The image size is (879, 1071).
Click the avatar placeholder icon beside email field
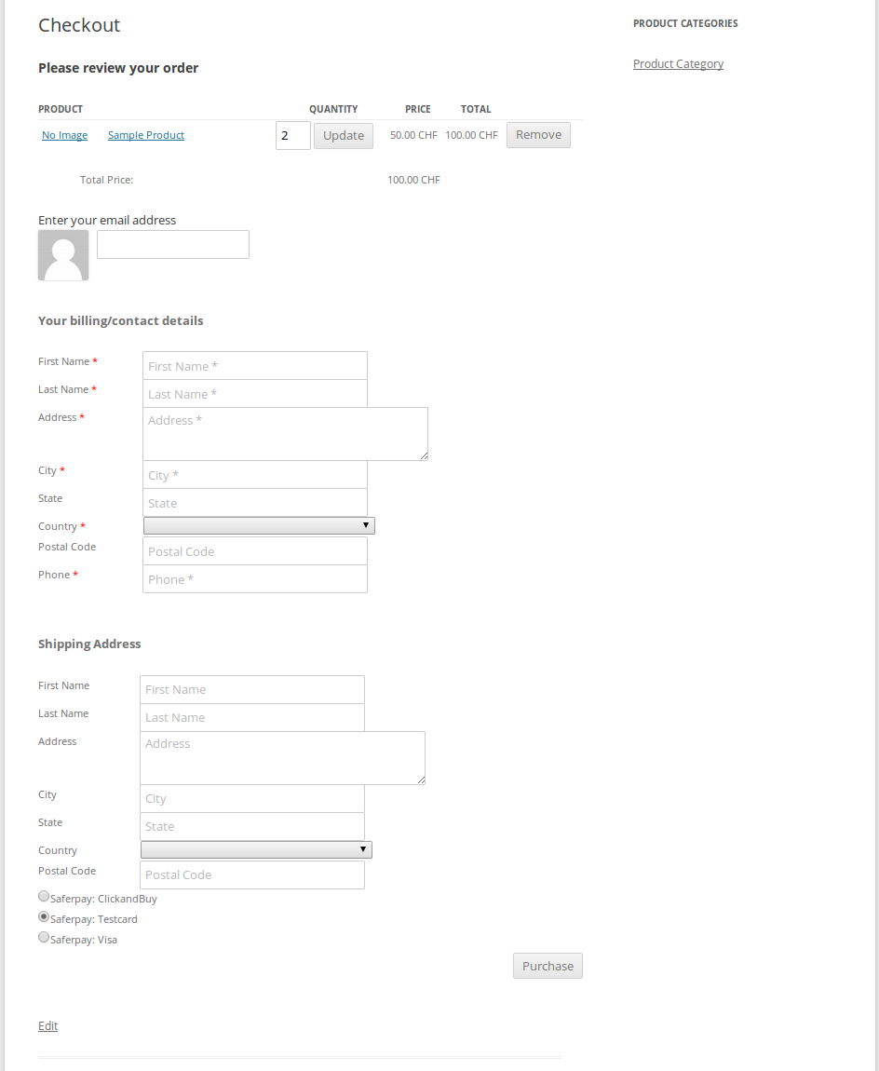tap(62, 254)
